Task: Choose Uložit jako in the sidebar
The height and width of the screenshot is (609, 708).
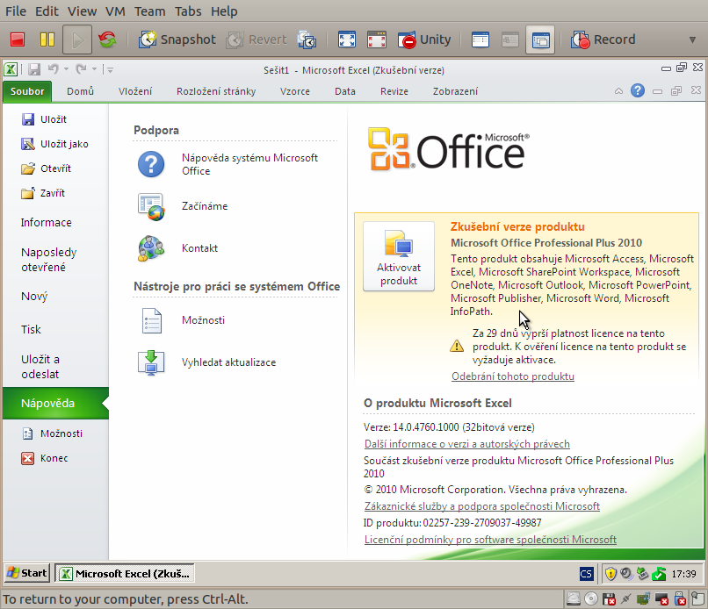Action: click(x=54, y=144)
